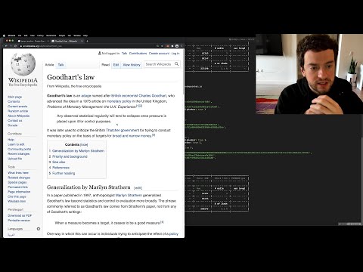Open the Languages settings gear icon

[x=39, y=229]
